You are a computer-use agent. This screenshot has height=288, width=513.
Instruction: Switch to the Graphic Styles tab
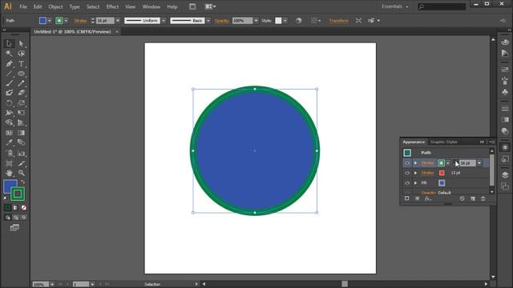[444, 142]
